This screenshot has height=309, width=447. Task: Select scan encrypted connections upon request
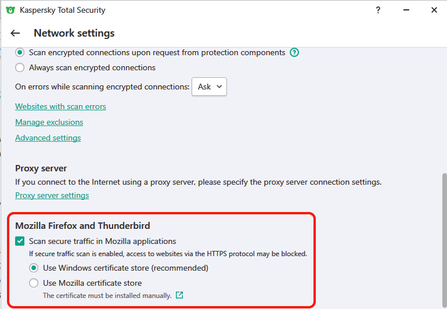[x=20, y=52]
